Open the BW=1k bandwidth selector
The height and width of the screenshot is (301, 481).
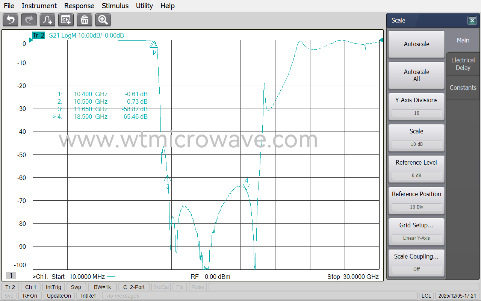(x=102, y=287)
